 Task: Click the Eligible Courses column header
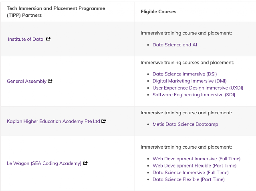tap(158, 12)
